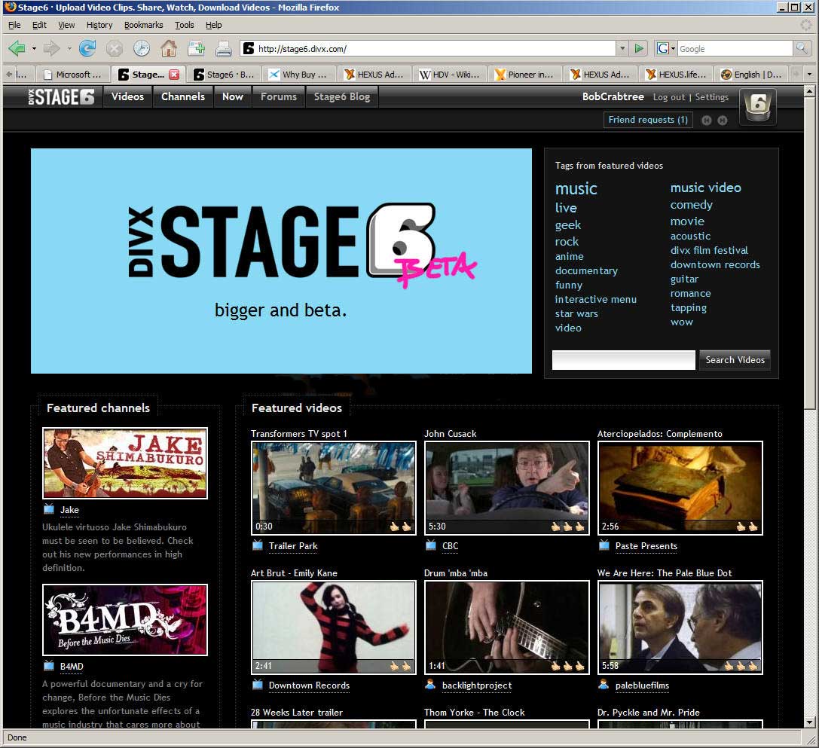
Task: Open the Drum 'mba 'mba video thumbnail
Action: [507, 627]
